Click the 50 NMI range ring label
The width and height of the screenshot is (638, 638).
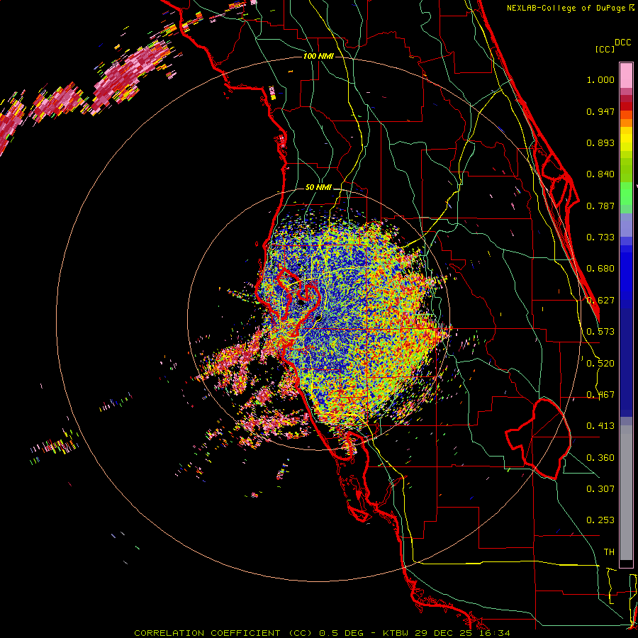click(318, 188)
